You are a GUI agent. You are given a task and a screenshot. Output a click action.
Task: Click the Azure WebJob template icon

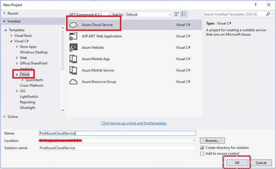pyautogui.click(x=73, y=48)
